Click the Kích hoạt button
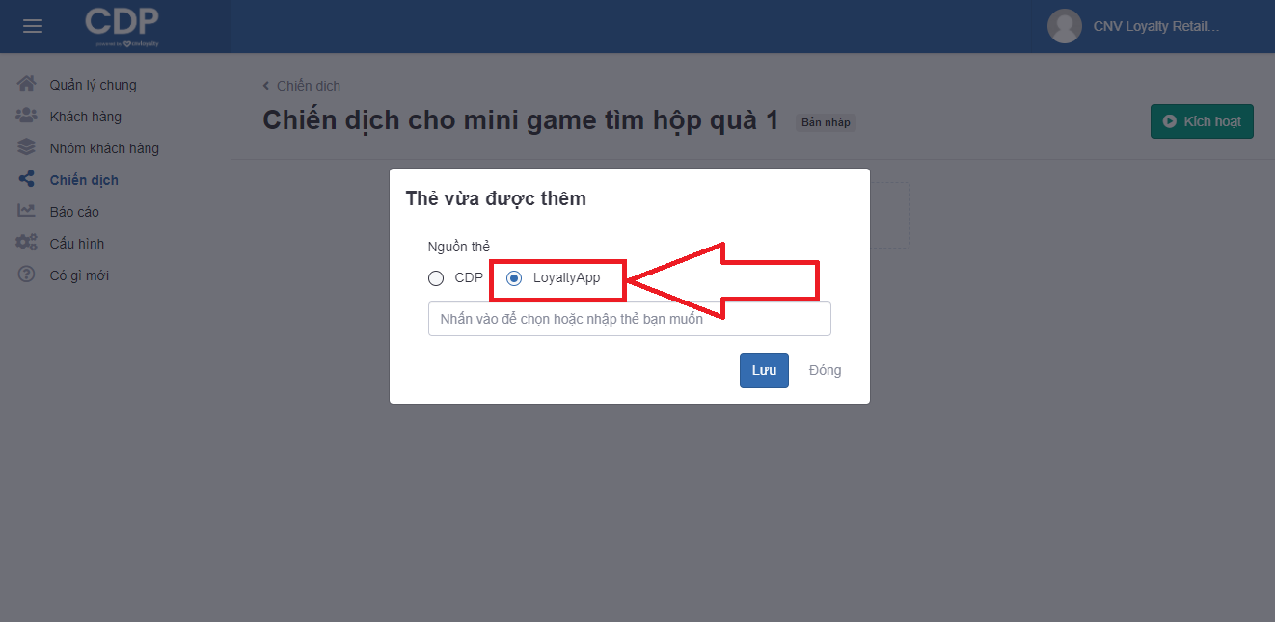Viewport: 1276px width, 628px height. pyautogui.click(x=1202, y=121)
